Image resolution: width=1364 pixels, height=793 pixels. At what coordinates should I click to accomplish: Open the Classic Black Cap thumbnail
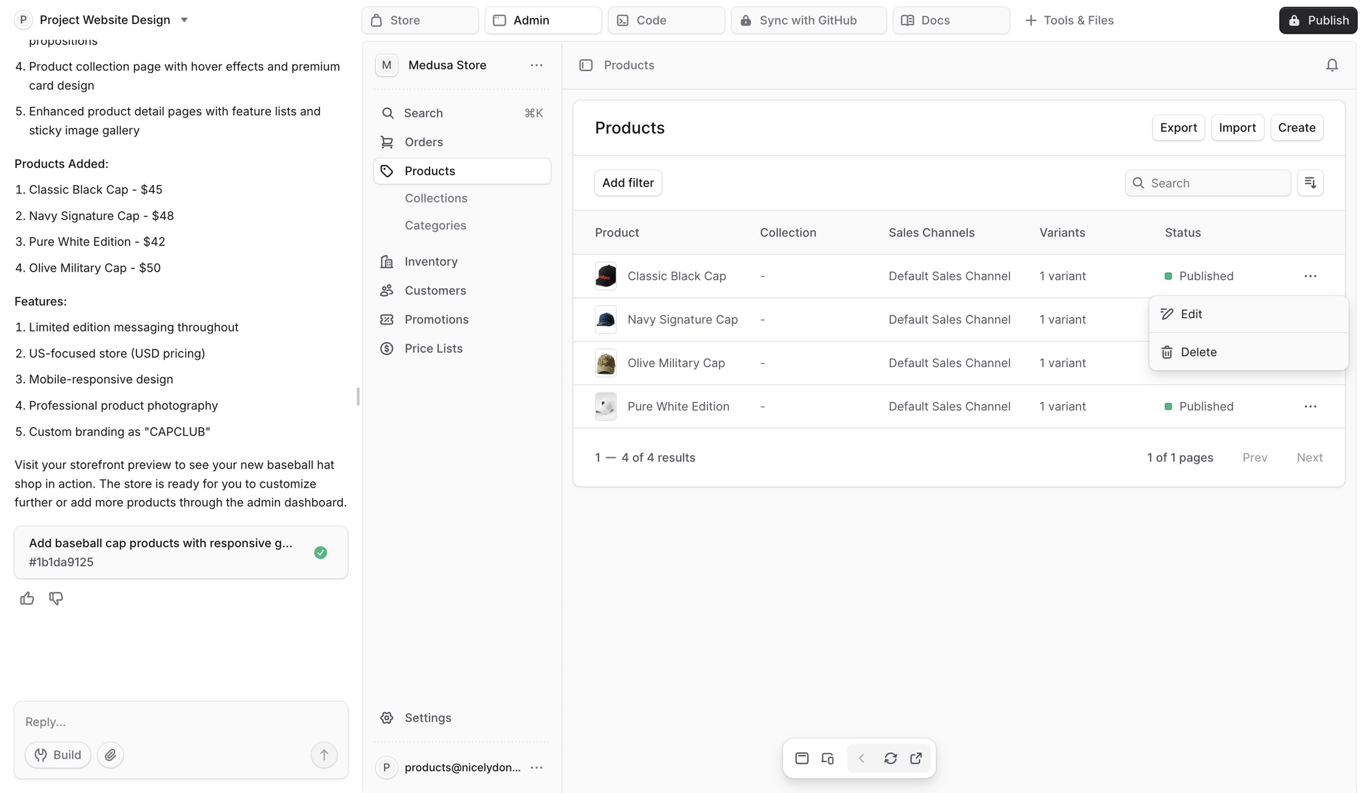[605, 276]
